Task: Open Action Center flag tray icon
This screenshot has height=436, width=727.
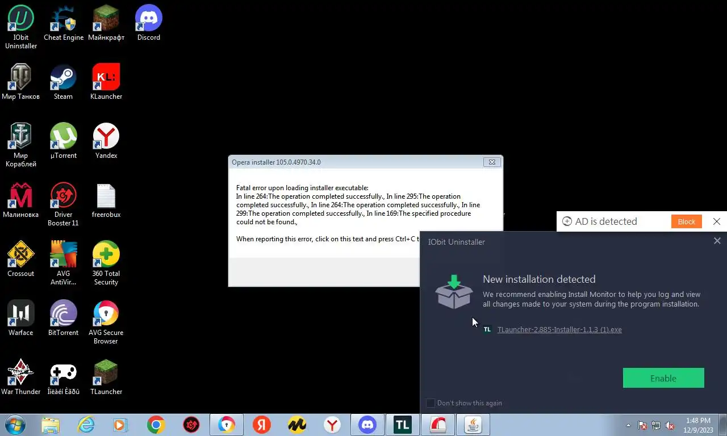Action: (642, 425)
